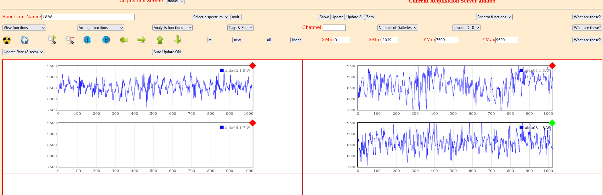Image resolution: width=603 pixels, height=195 pixels.
Task: Click the blue refresh arrows icon
Action: click(25, 40)
